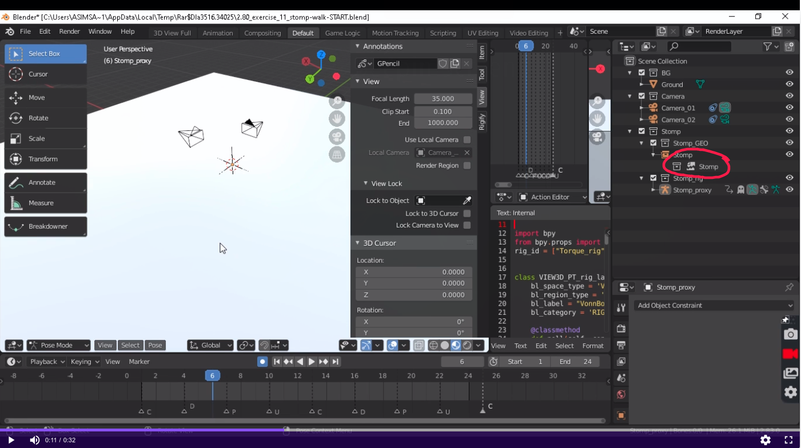Select the Select Box tool
The width and height of the screenshot is (801, 448).
[46, 54]
